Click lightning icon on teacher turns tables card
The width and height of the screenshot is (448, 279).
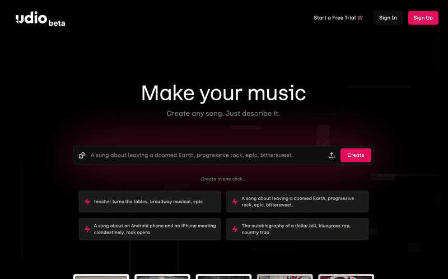[x=87, y=202]
